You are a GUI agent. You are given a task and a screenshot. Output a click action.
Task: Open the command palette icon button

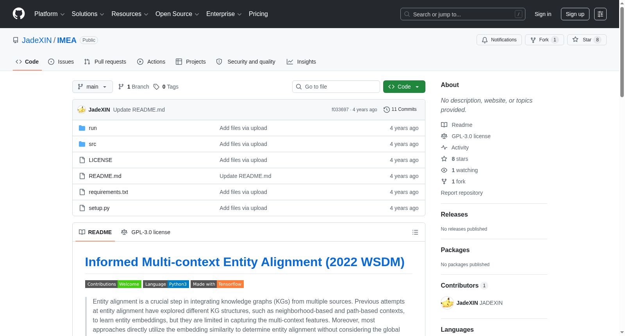[600, 14]
